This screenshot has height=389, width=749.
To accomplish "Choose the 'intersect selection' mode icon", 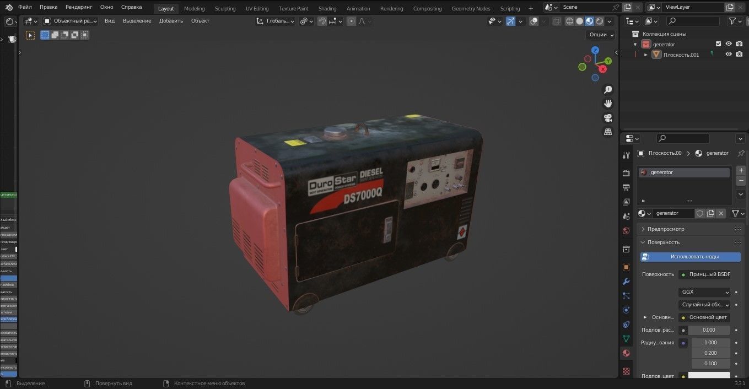I will tap(85, 35).
